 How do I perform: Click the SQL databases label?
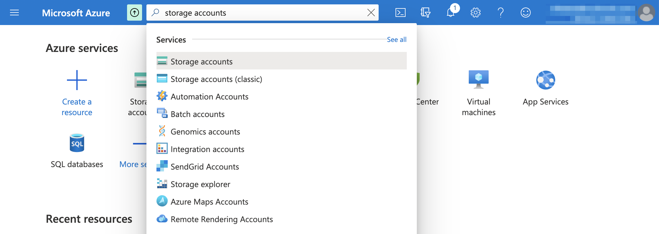pos(77,164)
